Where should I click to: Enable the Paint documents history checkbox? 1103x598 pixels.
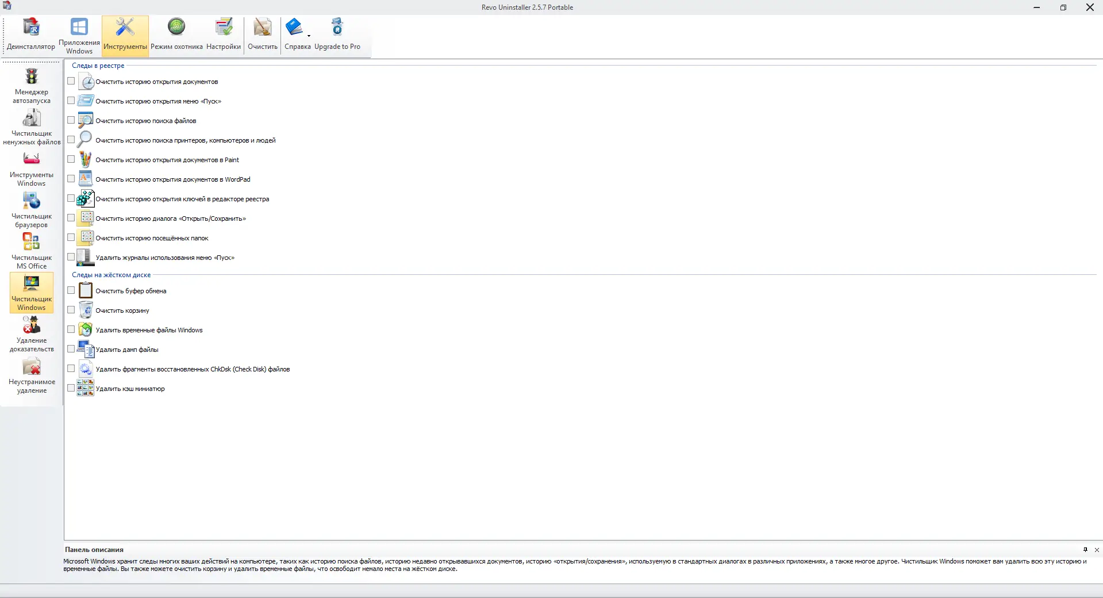[x=71, y=159]
